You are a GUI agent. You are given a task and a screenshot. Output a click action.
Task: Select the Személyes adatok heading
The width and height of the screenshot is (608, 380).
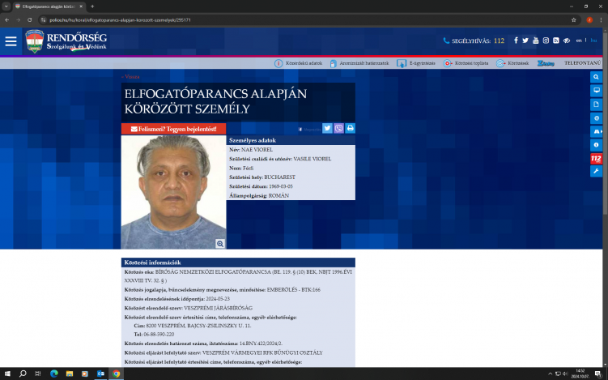click(253, 140)
